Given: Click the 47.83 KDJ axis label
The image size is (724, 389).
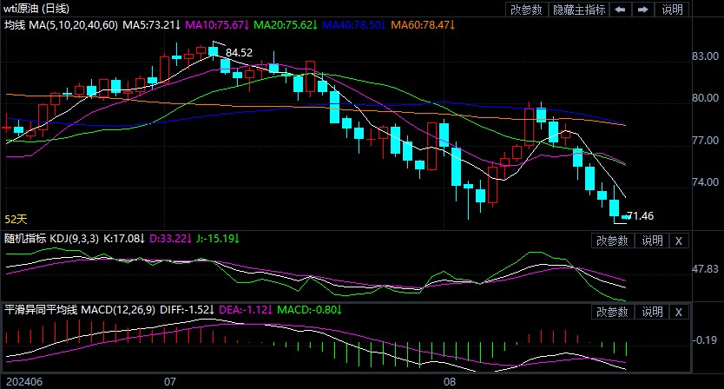Looking at the screenshot, I should (705, 269).
